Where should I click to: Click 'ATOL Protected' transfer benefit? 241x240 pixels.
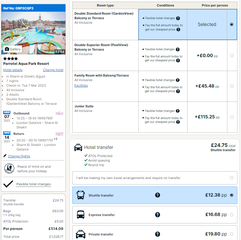pyautogui.click(x=100, y=156)
